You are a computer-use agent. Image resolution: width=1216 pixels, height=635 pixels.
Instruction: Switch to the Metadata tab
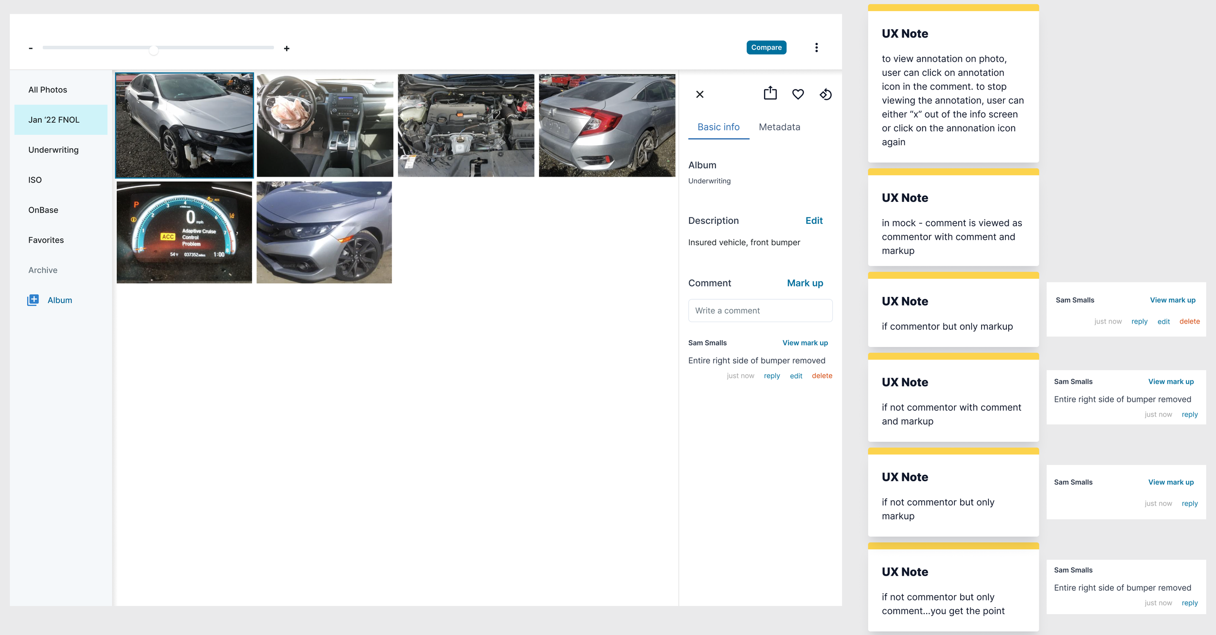779,127
